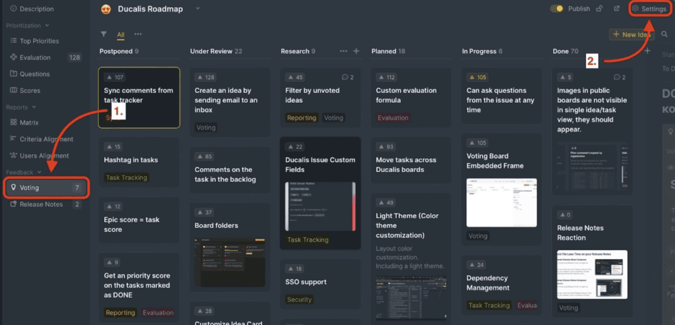This screenshot has height=325, width=675.
Task: Expand the Ducalis Roadmap title dropdown
Action: pos(198,8)
